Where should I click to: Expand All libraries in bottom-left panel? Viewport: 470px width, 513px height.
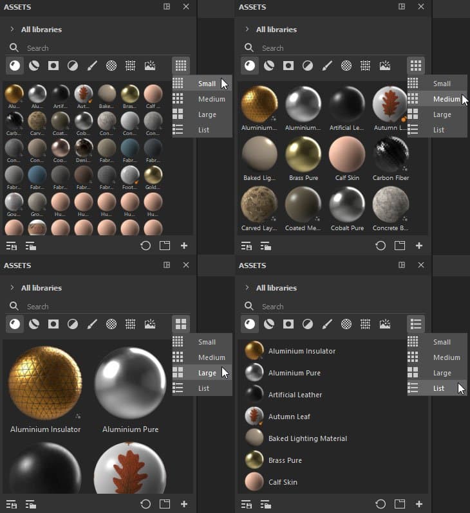click(12, 287)
